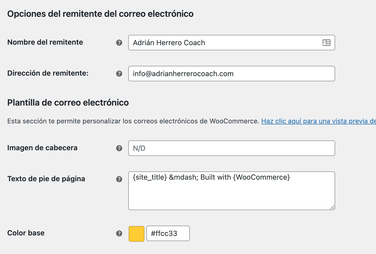Select the 'Color base' label
Image resolution: width=376 pixels, height=254 pixels.
[26, 233]
